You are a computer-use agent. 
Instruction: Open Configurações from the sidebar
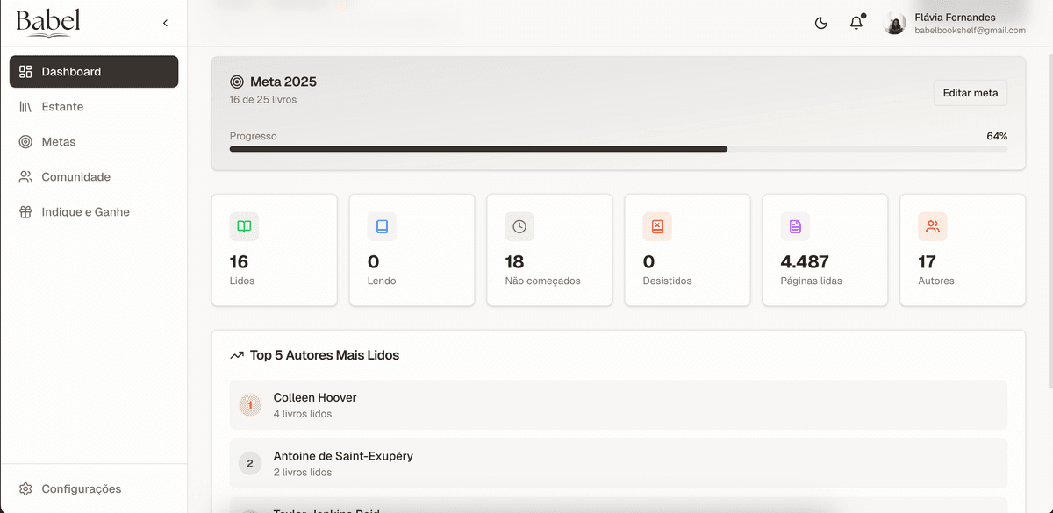(x=82, y=488)
